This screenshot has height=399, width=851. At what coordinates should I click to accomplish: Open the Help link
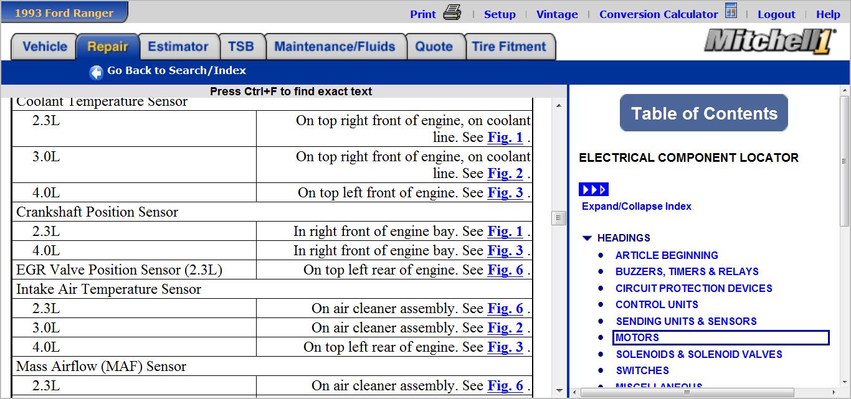828,14
